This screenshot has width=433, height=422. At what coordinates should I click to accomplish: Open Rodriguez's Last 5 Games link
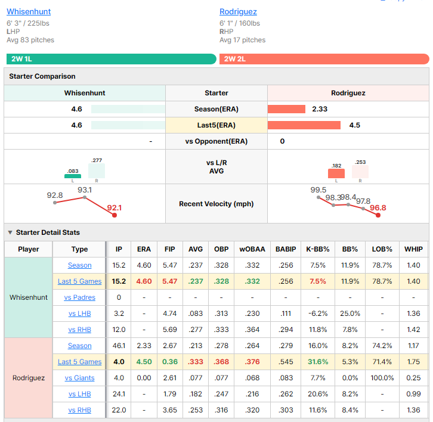point(79,362)
